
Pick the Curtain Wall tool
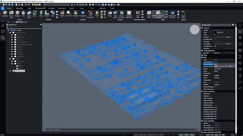coord(29,14)
